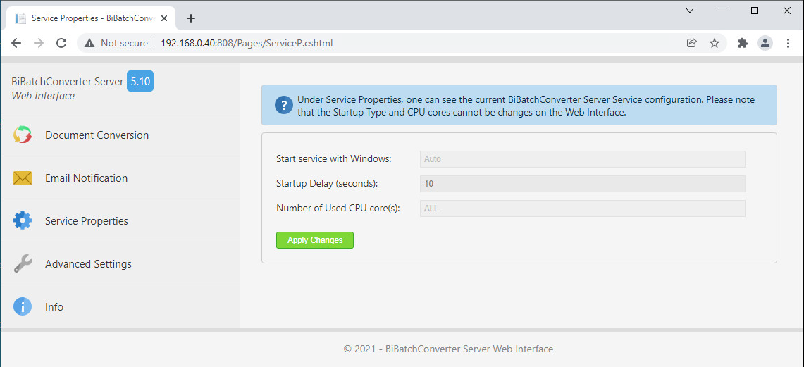Image resolution: width=804 pixels, height=367 pixels.
Task: Open the Document Conversion menu item
Action: tap(97, 135)
